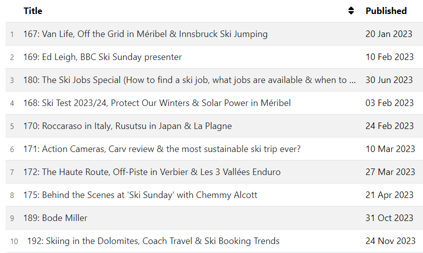The width and height of the screenshot is (423, 253).
Task: Sort the table by Title column header
Action: tap(33, 11)
